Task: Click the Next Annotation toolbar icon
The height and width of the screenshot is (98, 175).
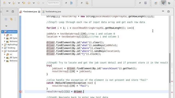Action: 4,3
